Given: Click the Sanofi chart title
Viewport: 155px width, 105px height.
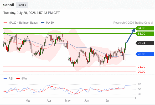Looking at the screenshot, I should click(8, 5).
